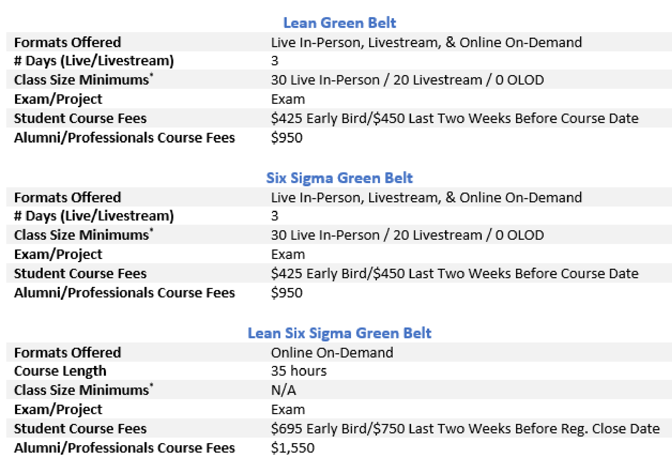Viewport: 672px width, 475px height.
Task: Click the Six Sigma Green Belt heading
Action: click(339, 178)
